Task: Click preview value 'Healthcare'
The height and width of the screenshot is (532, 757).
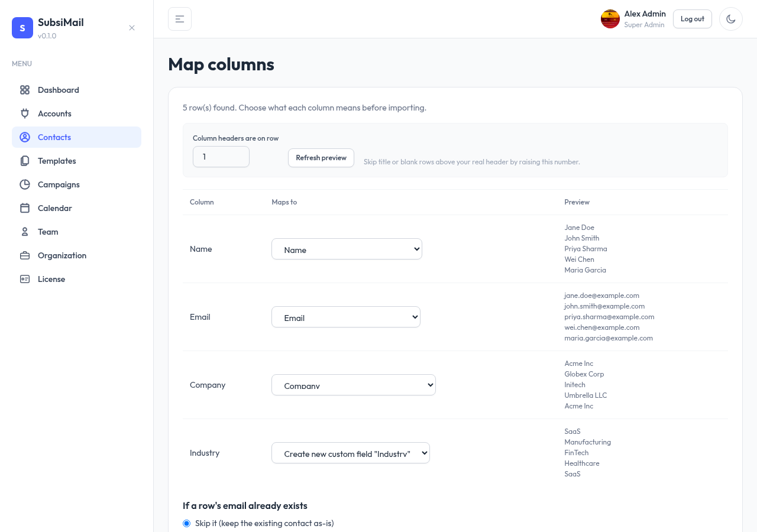Action: (582, 463)
